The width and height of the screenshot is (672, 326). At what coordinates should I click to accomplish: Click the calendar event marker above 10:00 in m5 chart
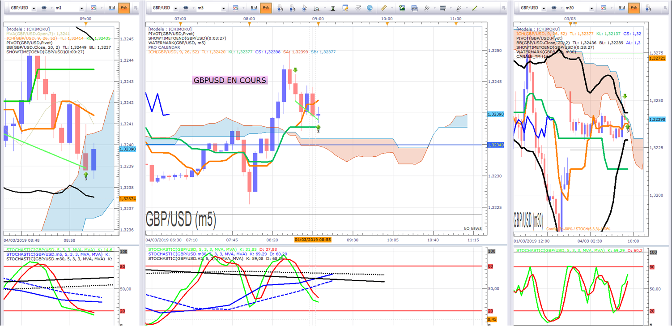387,25
